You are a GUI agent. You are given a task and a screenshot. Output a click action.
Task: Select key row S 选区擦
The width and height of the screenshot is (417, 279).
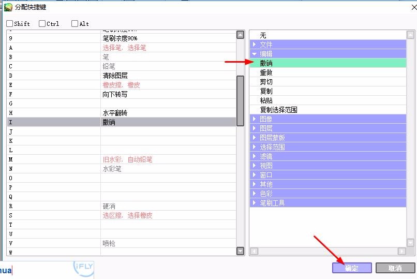tap(122, 215)
